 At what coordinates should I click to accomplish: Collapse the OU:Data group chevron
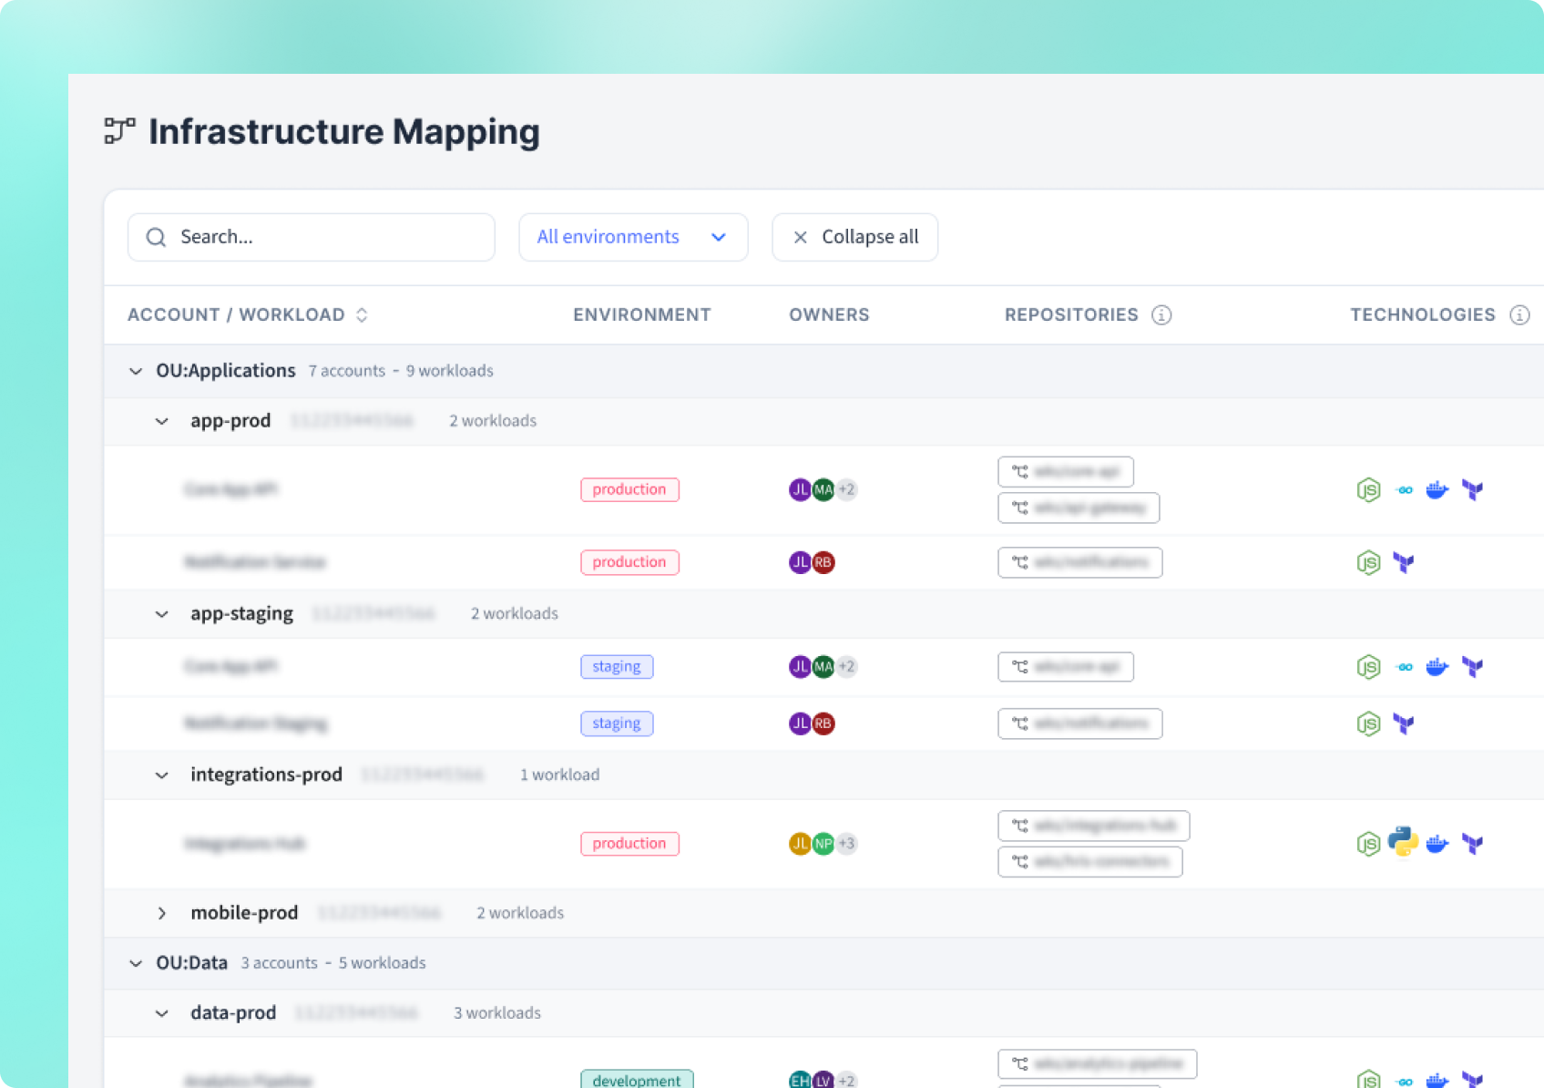coord(136,964)
